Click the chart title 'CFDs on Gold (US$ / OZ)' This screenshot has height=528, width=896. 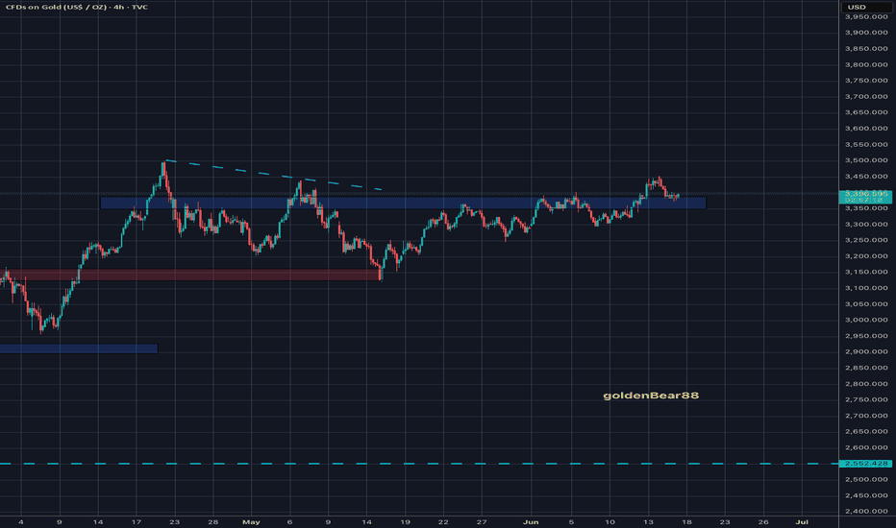point(56,7)
